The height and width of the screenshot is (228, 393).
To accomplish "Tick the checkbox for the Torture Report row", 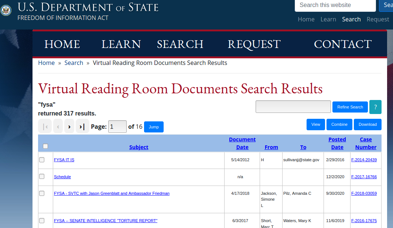I will (x=42, y=221).
